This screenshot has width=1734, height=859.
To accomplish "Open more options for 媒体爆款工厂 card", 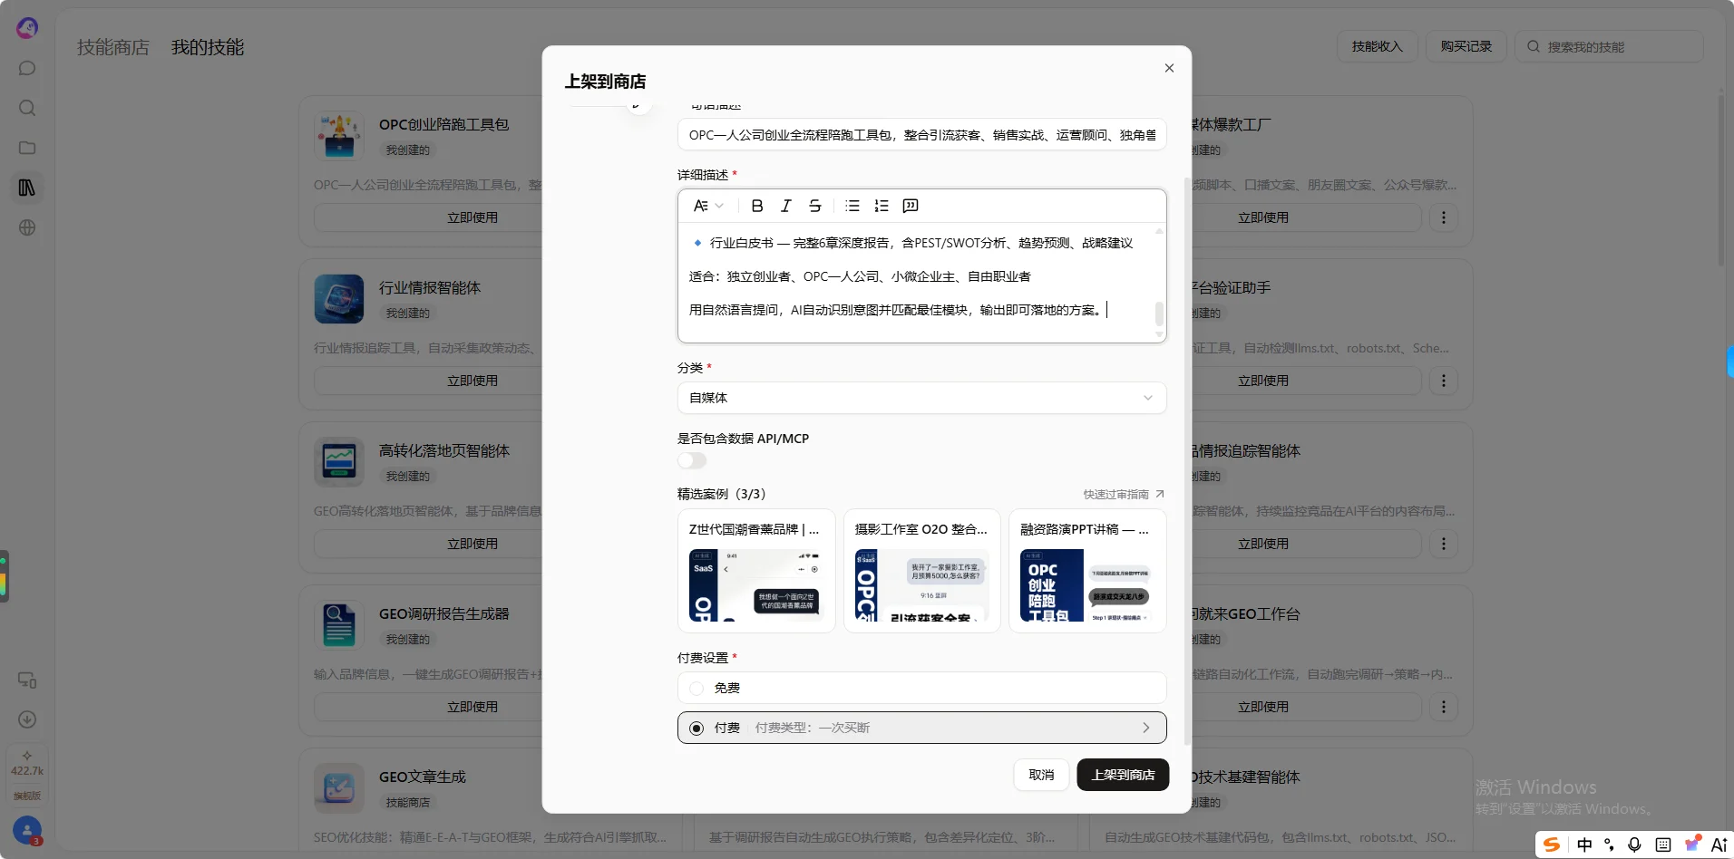I will coord(1444,217).
